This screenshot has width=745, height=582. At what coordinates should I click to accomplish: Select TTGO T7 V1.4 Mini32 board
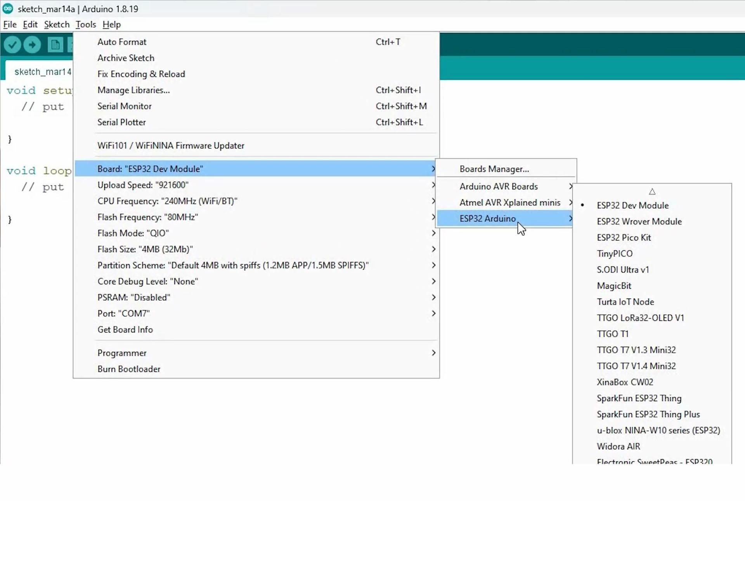pyautogui.click(x=652, y=366)
